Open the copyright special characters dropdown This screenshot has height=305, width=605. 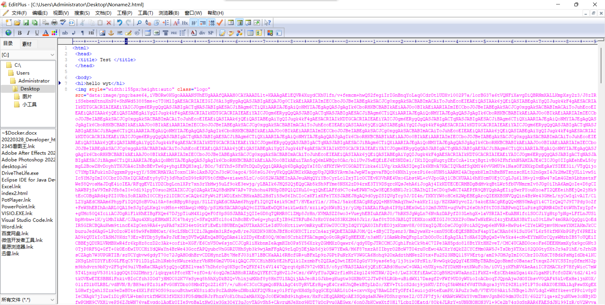(x=137, y=33)
